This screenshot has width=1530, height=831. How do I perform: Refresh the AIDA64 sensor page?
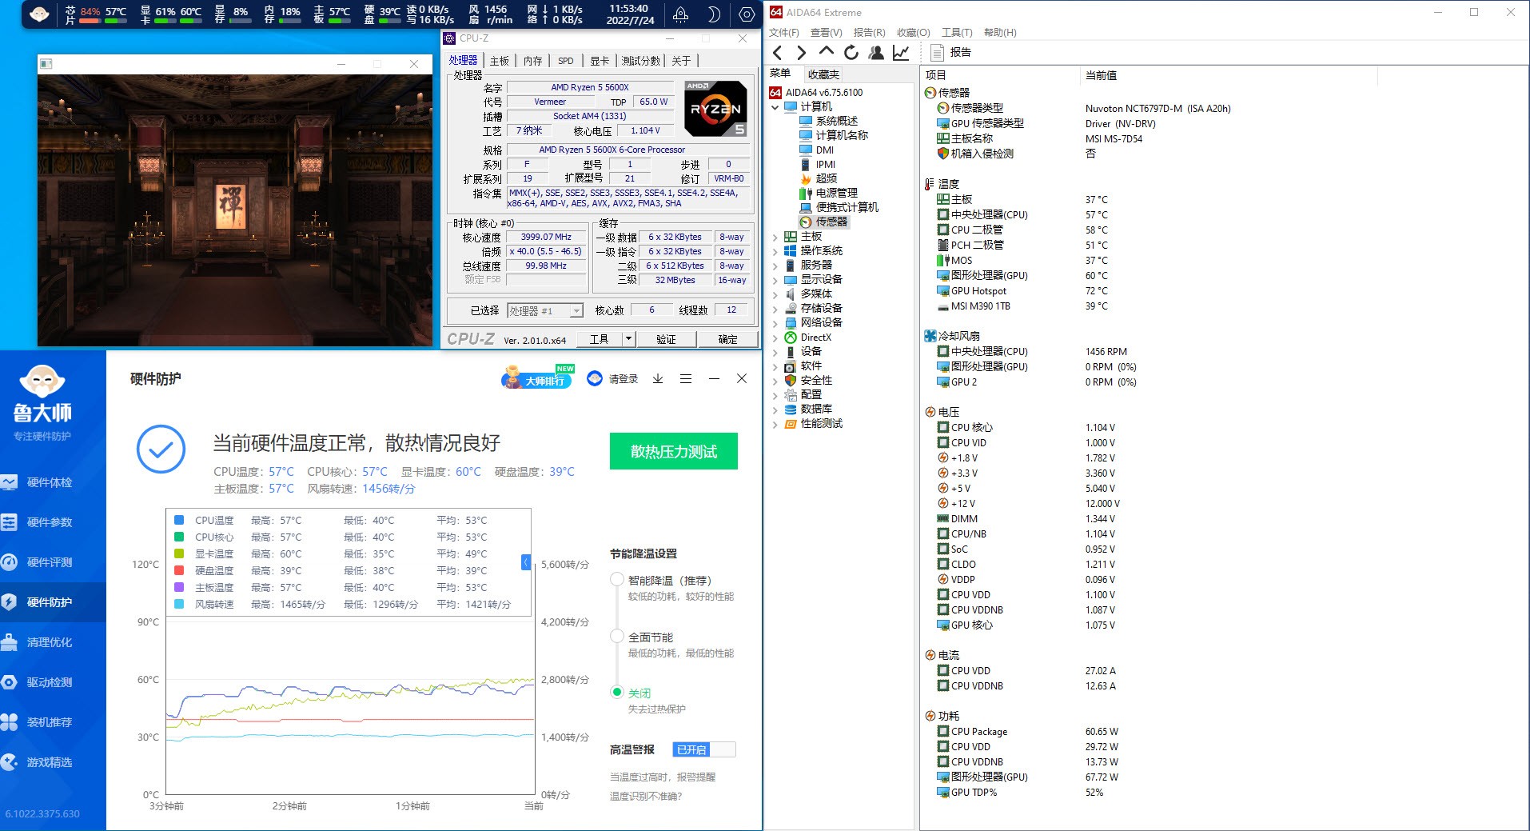click(x=851, y=53)
